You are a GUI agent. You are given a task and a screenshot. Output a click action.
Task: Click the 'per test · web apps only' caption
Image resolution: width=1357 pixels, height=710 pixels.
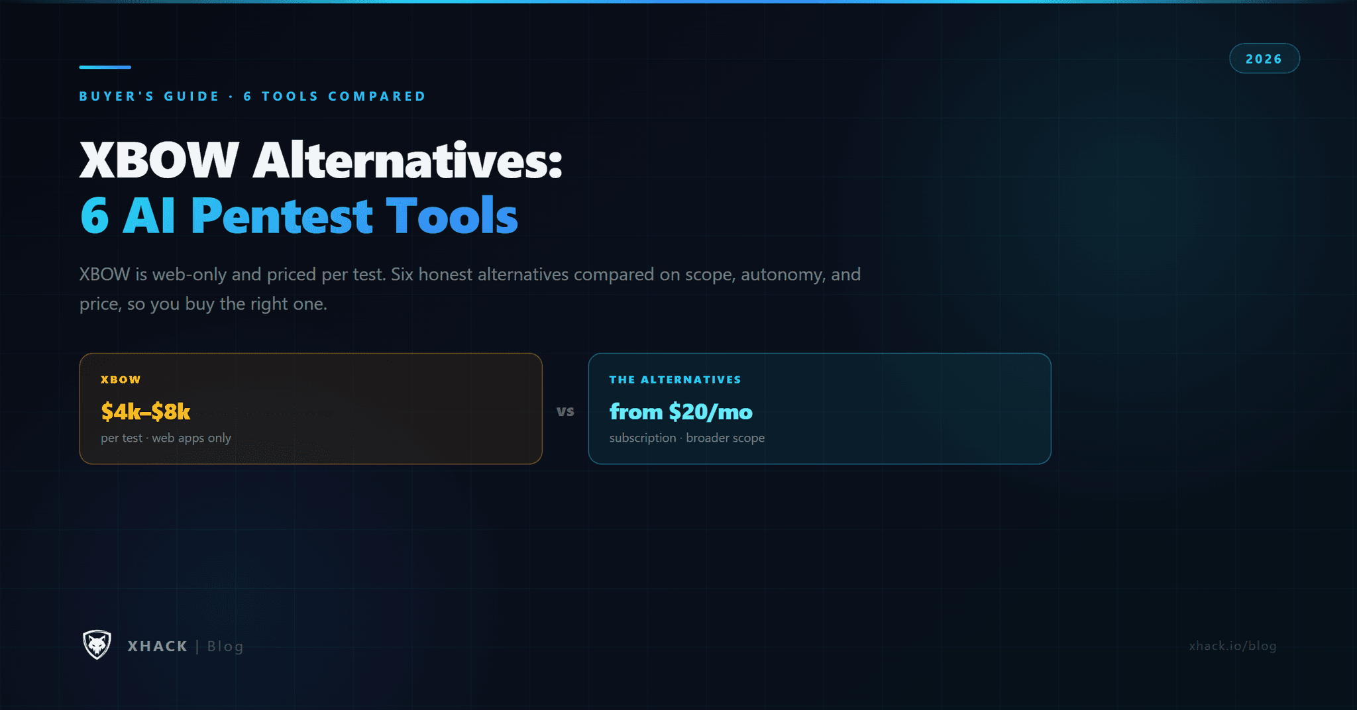tap(166, 438)
